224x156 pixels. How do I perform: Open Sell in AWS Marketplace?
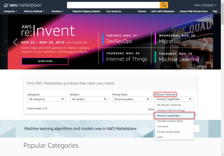(163, 11)
